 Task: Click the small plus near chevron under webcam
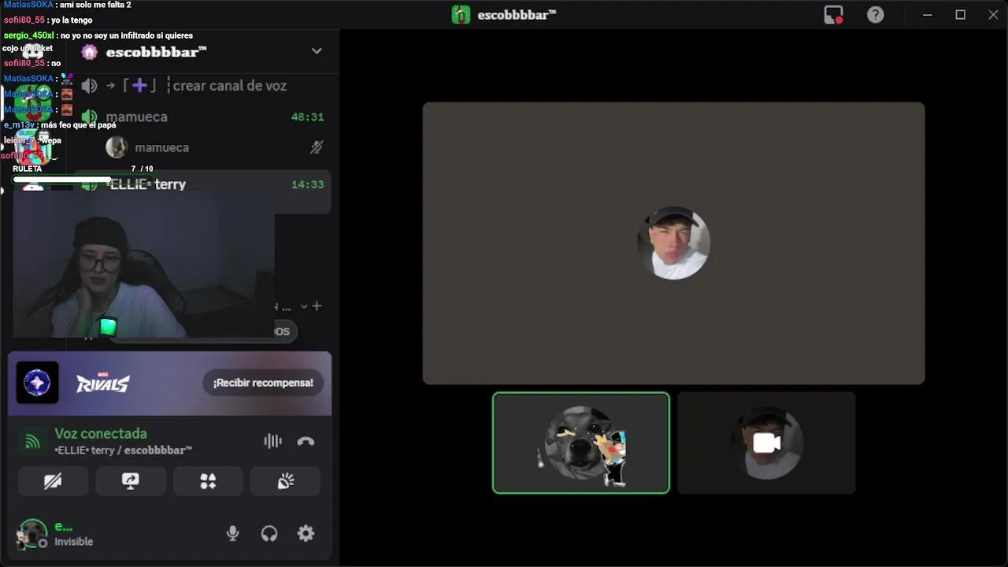click(x=317, y=306)
